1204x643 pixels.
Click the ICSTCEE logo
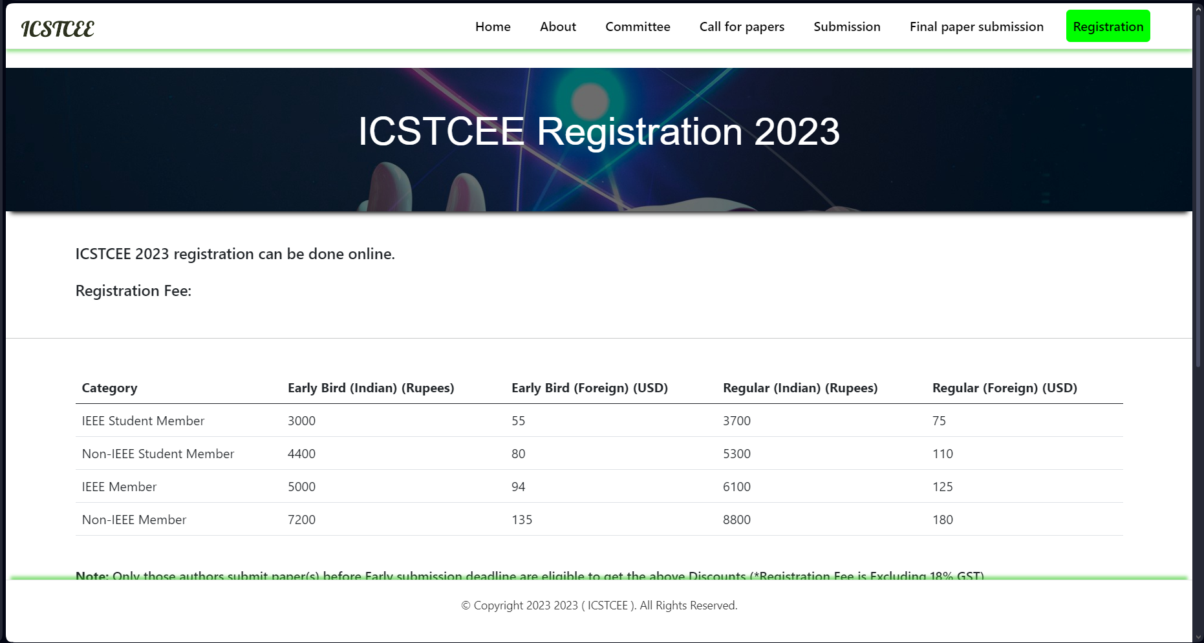(58, 28)
